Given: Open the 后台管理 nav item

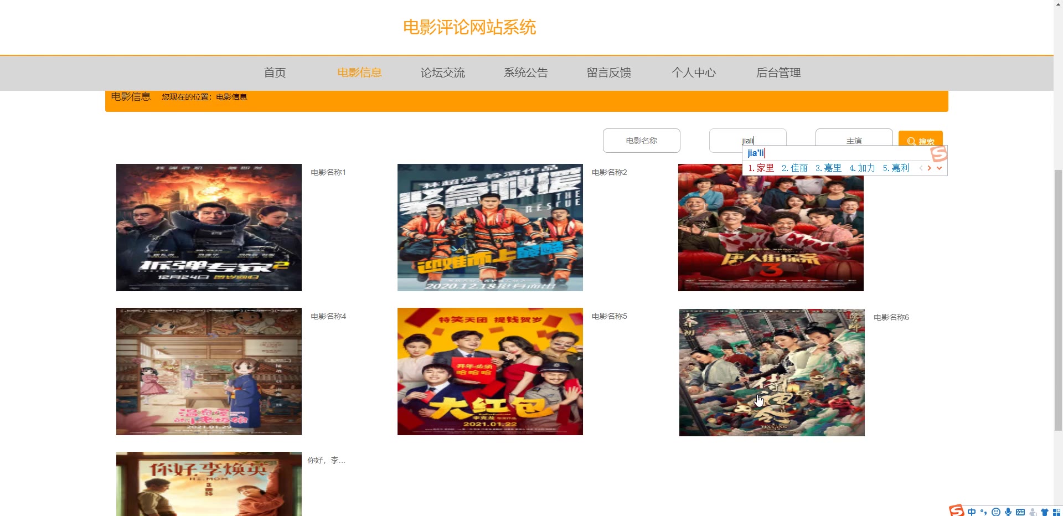Looking at the screenshot, I should [778, 73].
